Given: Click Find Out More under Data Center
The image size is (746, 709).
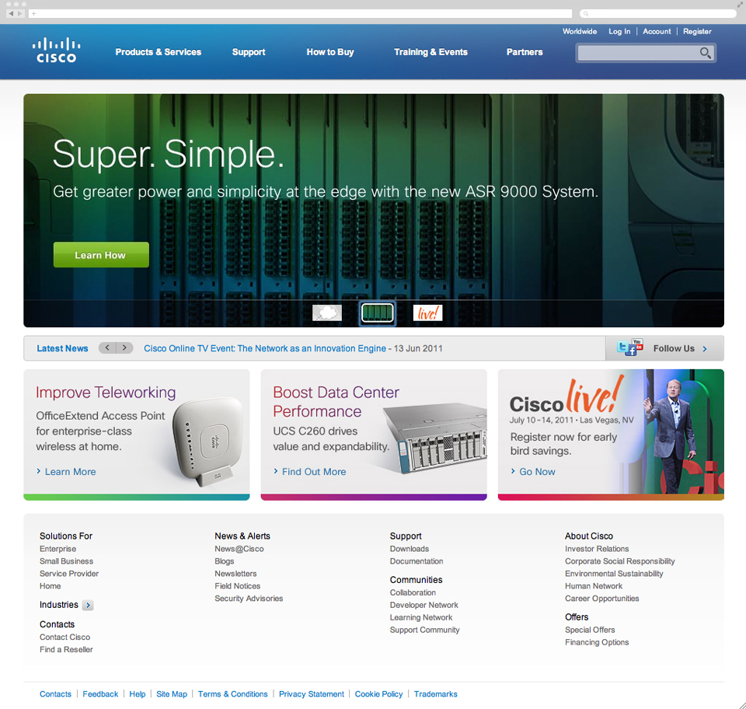Looking at the screenshot, I should (x=313, y=472).
